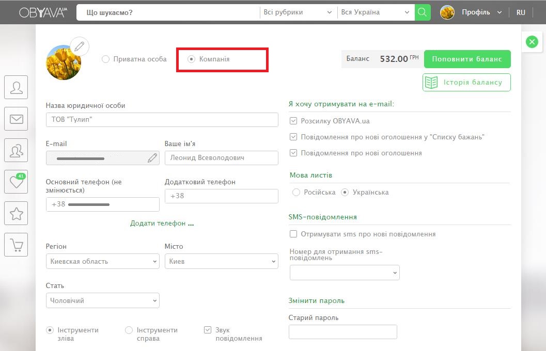This screenshot has height=351, width=546.
Task: Enable "Отримувати sms про нові повідомлення"
Action: point(293,234)
